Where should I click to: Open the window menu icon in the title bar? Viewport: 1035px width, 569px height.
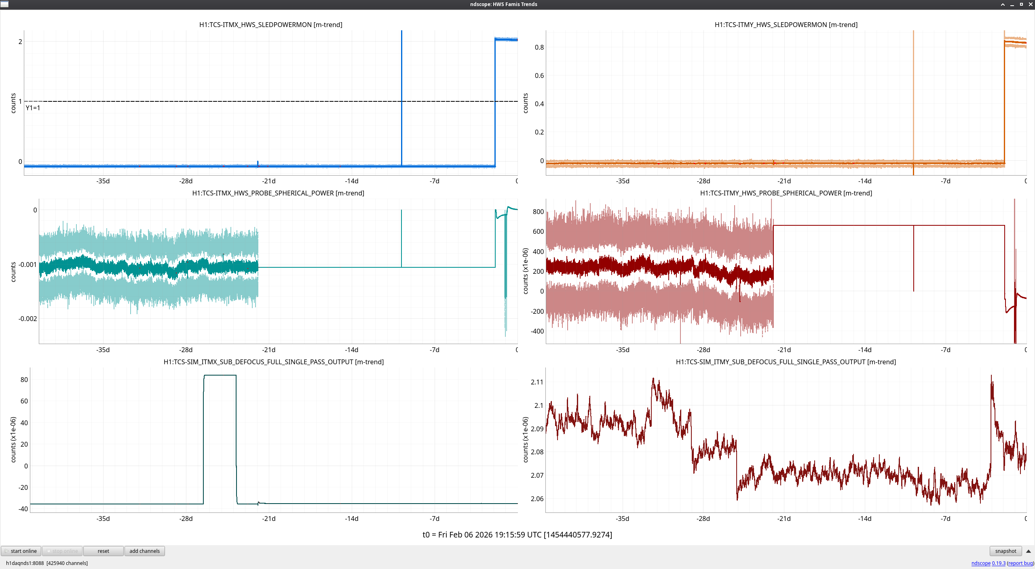tap(4, 4)
